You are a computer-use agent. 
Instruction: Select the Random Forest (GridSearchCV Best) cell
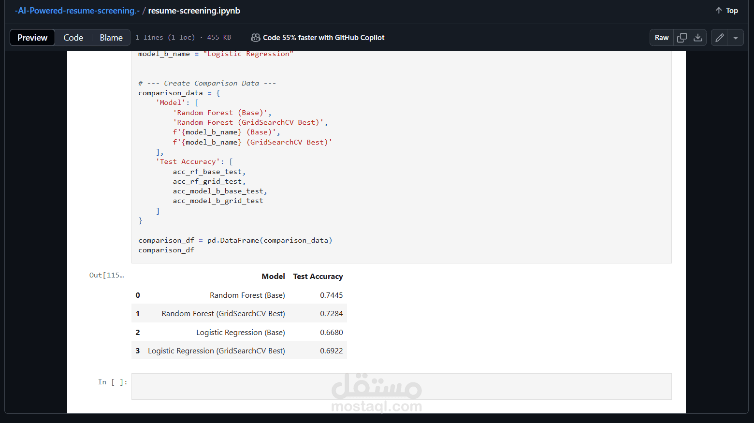click(223, 314)
